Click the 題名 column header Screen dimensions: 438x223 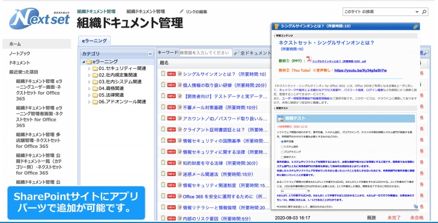[x=164, y=63]
